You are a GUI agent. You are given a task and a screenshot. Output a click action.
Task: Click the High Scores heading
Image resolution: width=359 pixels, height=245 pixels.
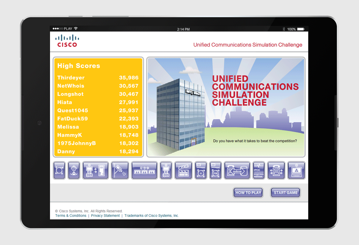pos(79,66)
